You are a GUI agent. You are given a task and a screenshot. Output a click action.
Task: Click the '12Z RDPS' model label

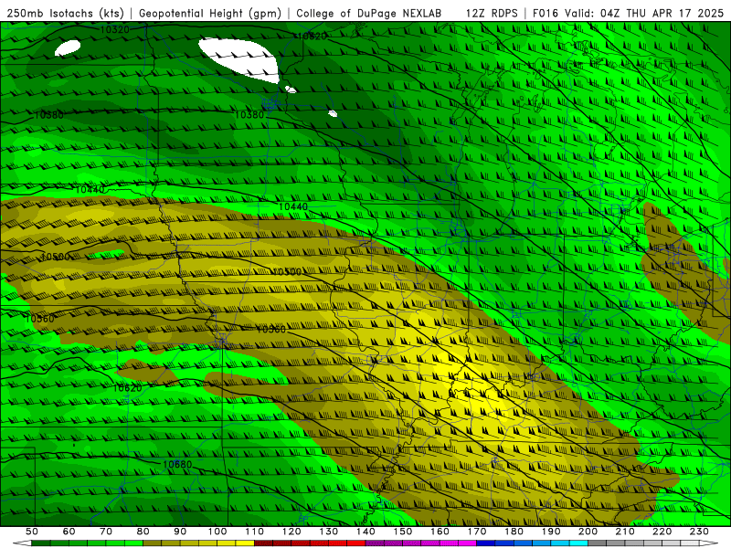click(x=492, y=14)
